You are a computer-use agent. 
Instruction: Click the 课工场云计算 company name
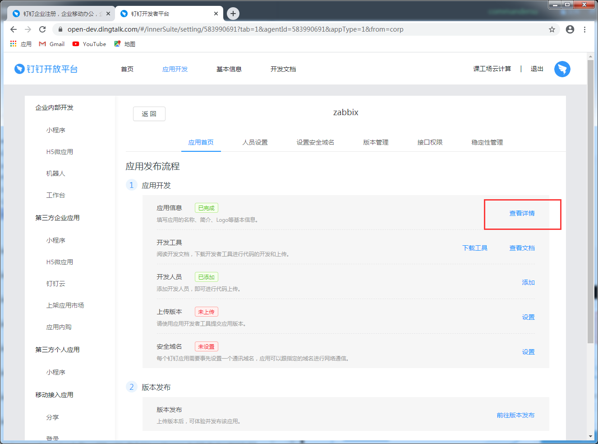tap(492, 69)
